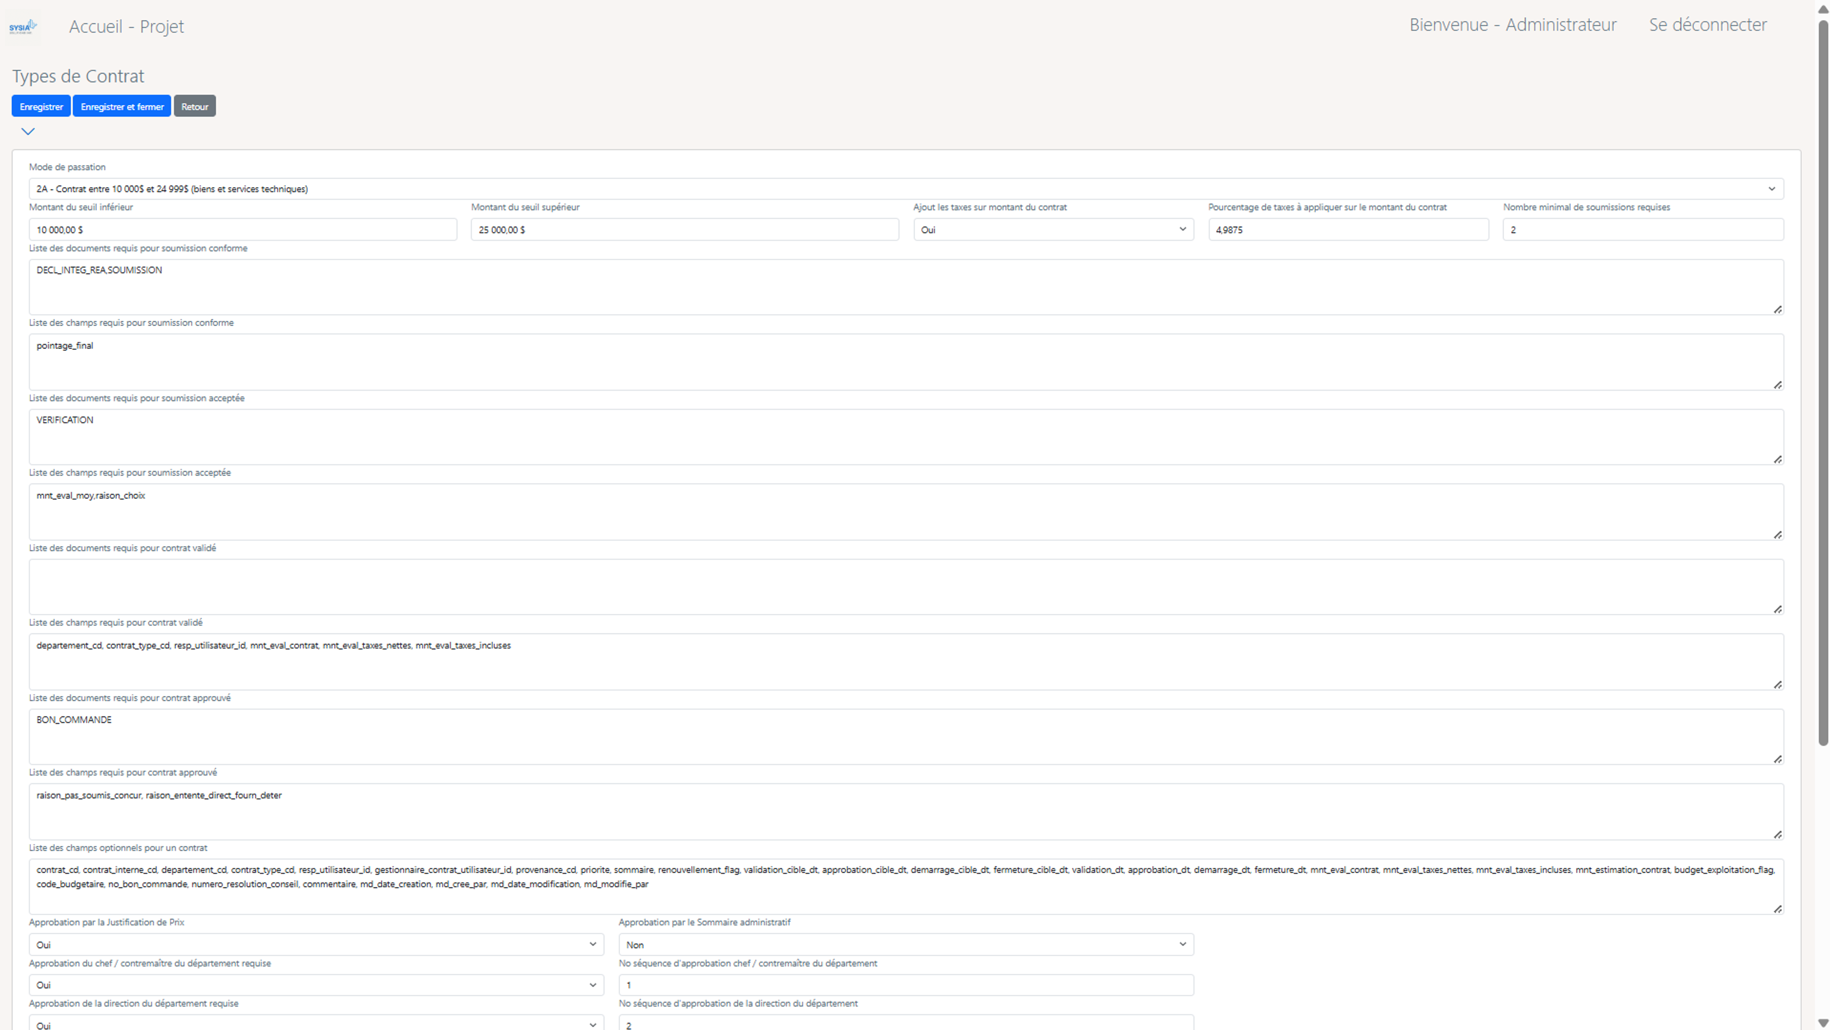Open Ajout les taxes dropdown
The width and height of the screenshot is (1830, 1030).
1053,229
